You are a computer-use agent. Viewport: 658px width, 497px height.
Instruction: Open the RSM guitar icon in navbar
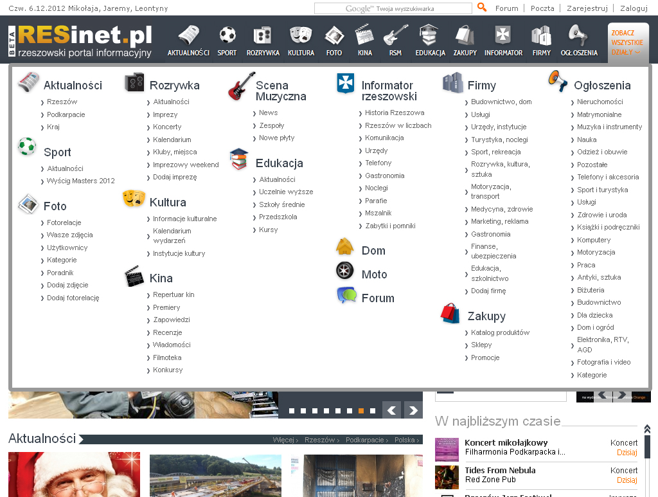tap(395, 35)
